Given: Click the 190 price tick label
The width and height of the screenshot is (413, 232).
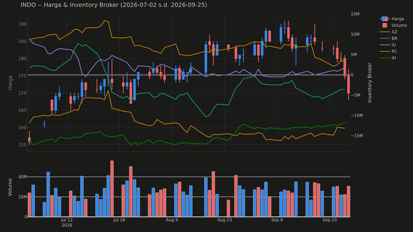Looking at the screenshot, I should click(22, 24).
